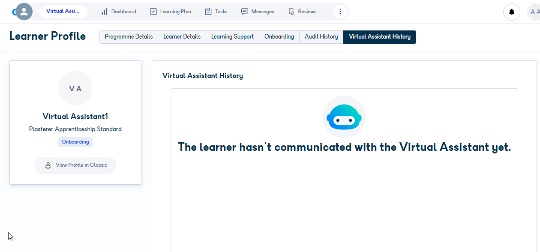This screenshot has width=540, height=252.
Task: Click the learner hasn't communicated message
Action: (x=345, y=147)
